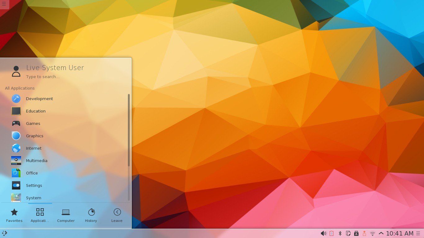Select the Games gamepad icon
Viewport: 424px width, 238px height.
click(16, 123)
